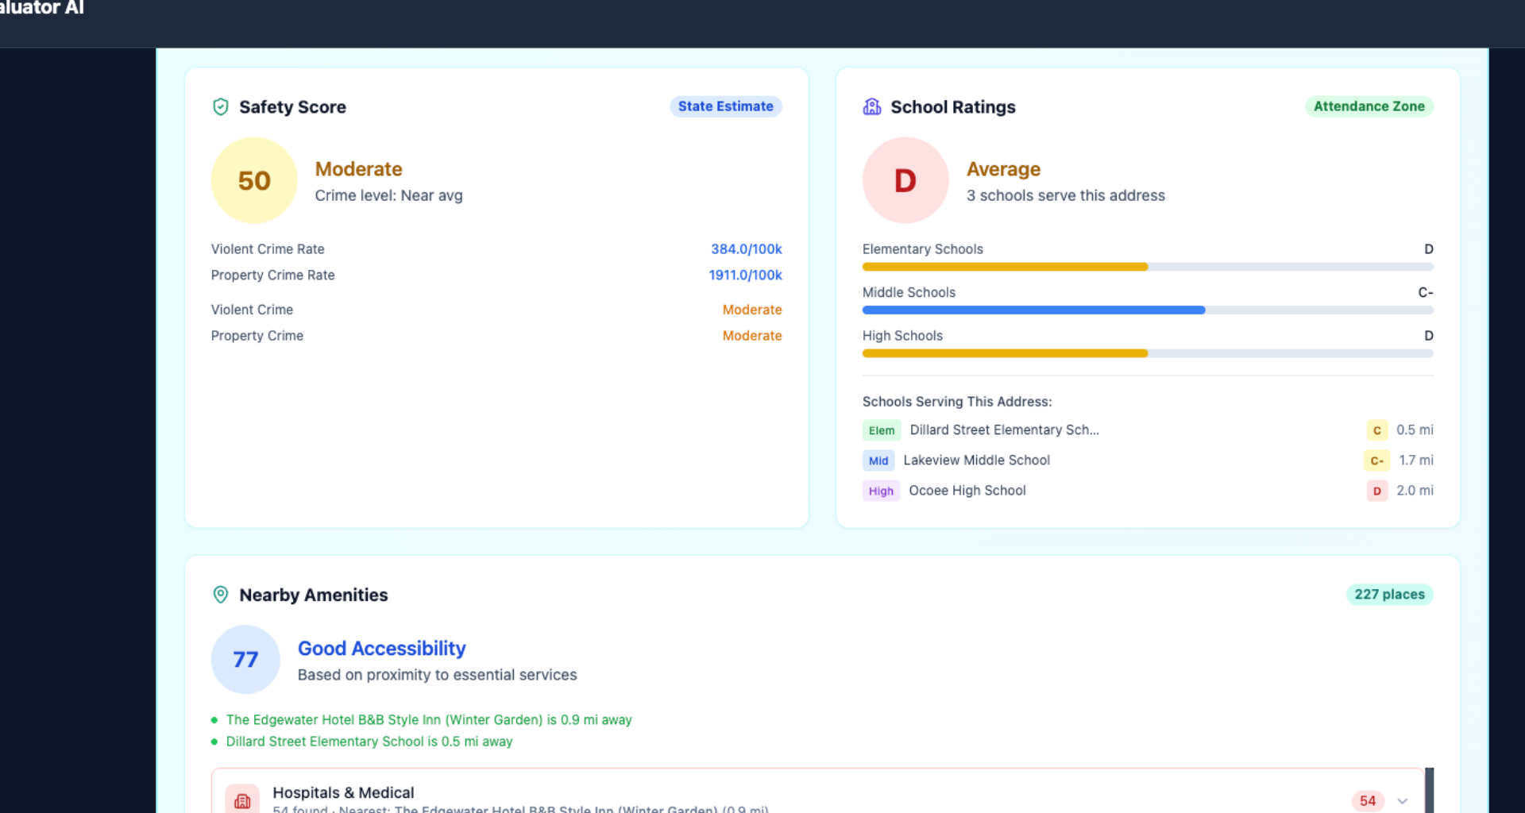Collapse the Schools Serving This Address list
The width and height of the screenshot is (1525, 813).
957,402
